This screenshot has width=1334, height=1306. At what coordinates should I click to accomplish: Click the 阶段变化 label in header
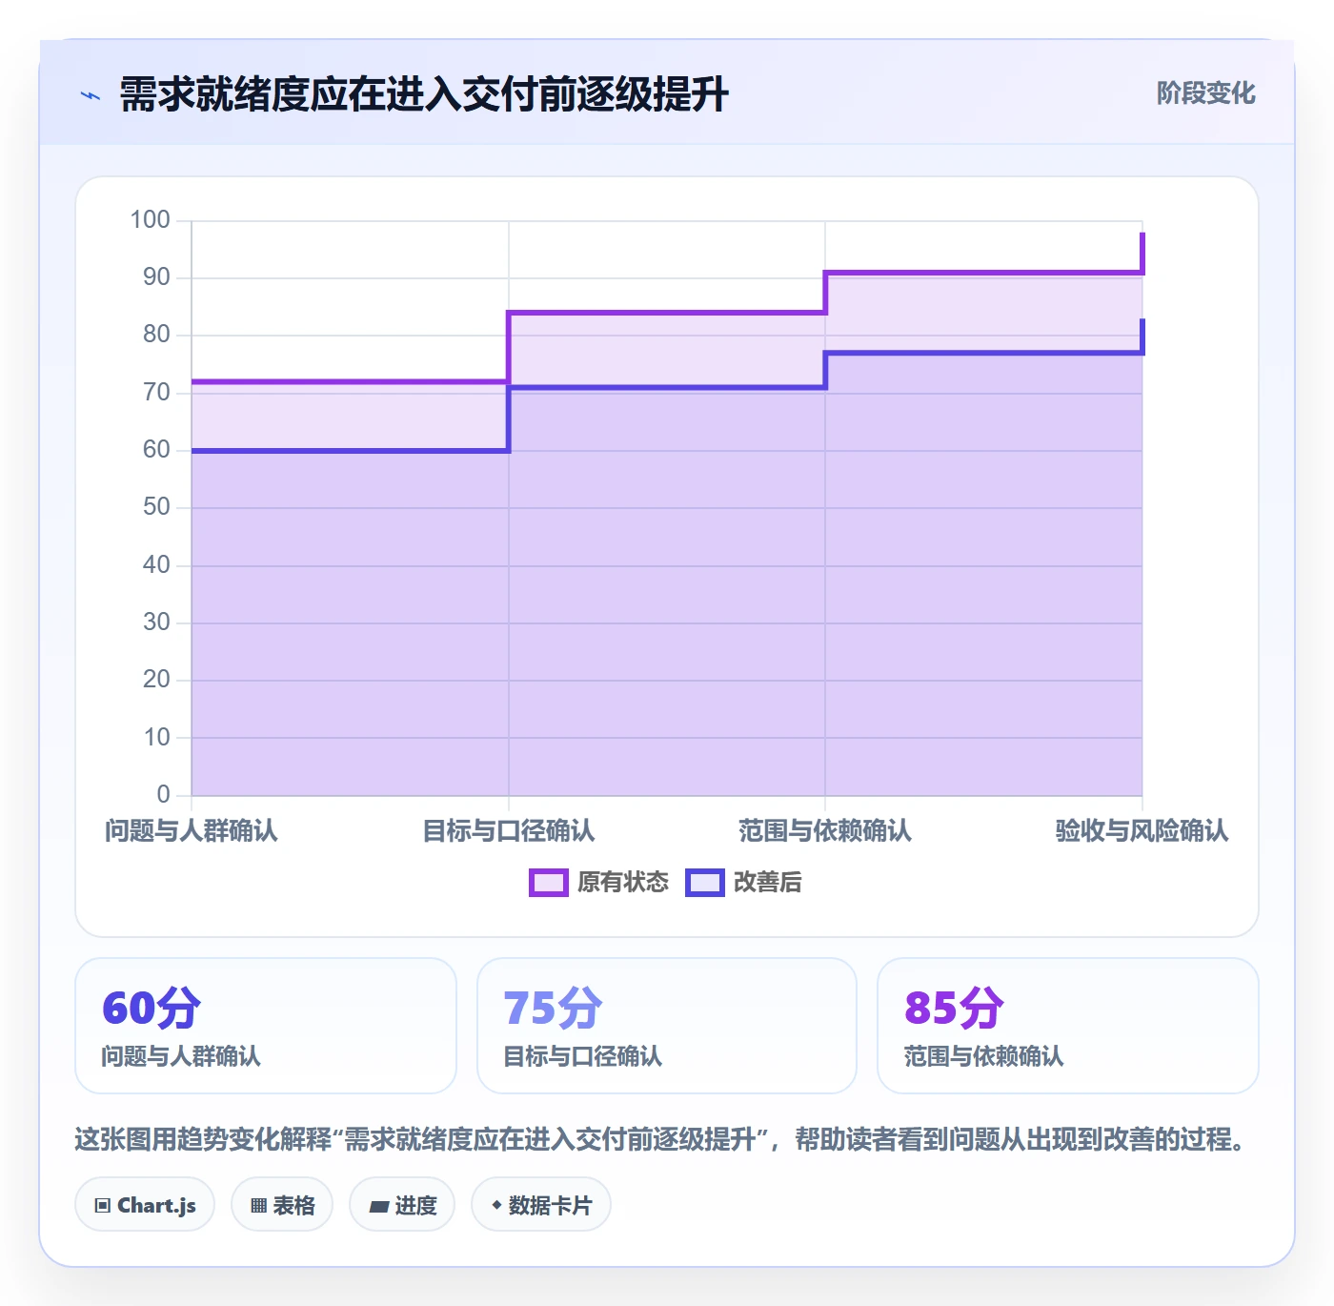1205,93
